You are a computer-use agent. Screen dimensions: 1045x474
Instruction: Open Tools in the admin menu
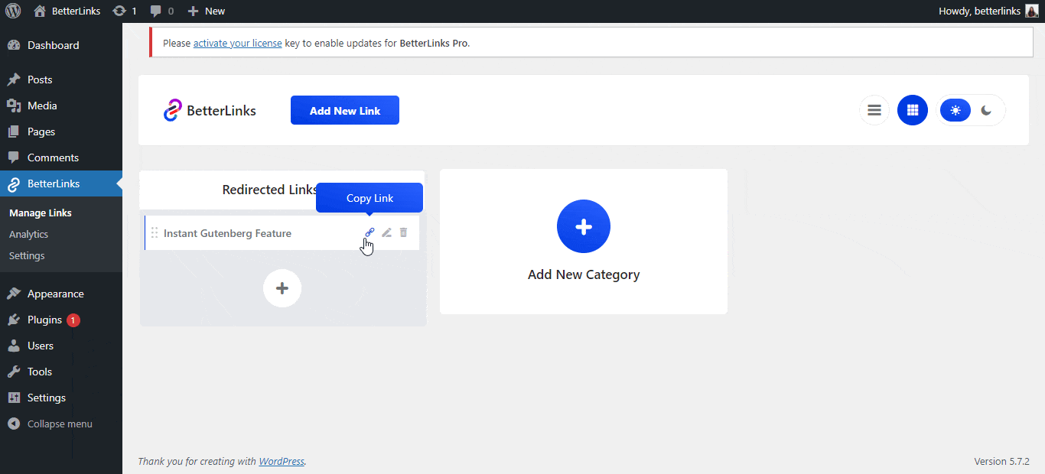click(61, 372)
